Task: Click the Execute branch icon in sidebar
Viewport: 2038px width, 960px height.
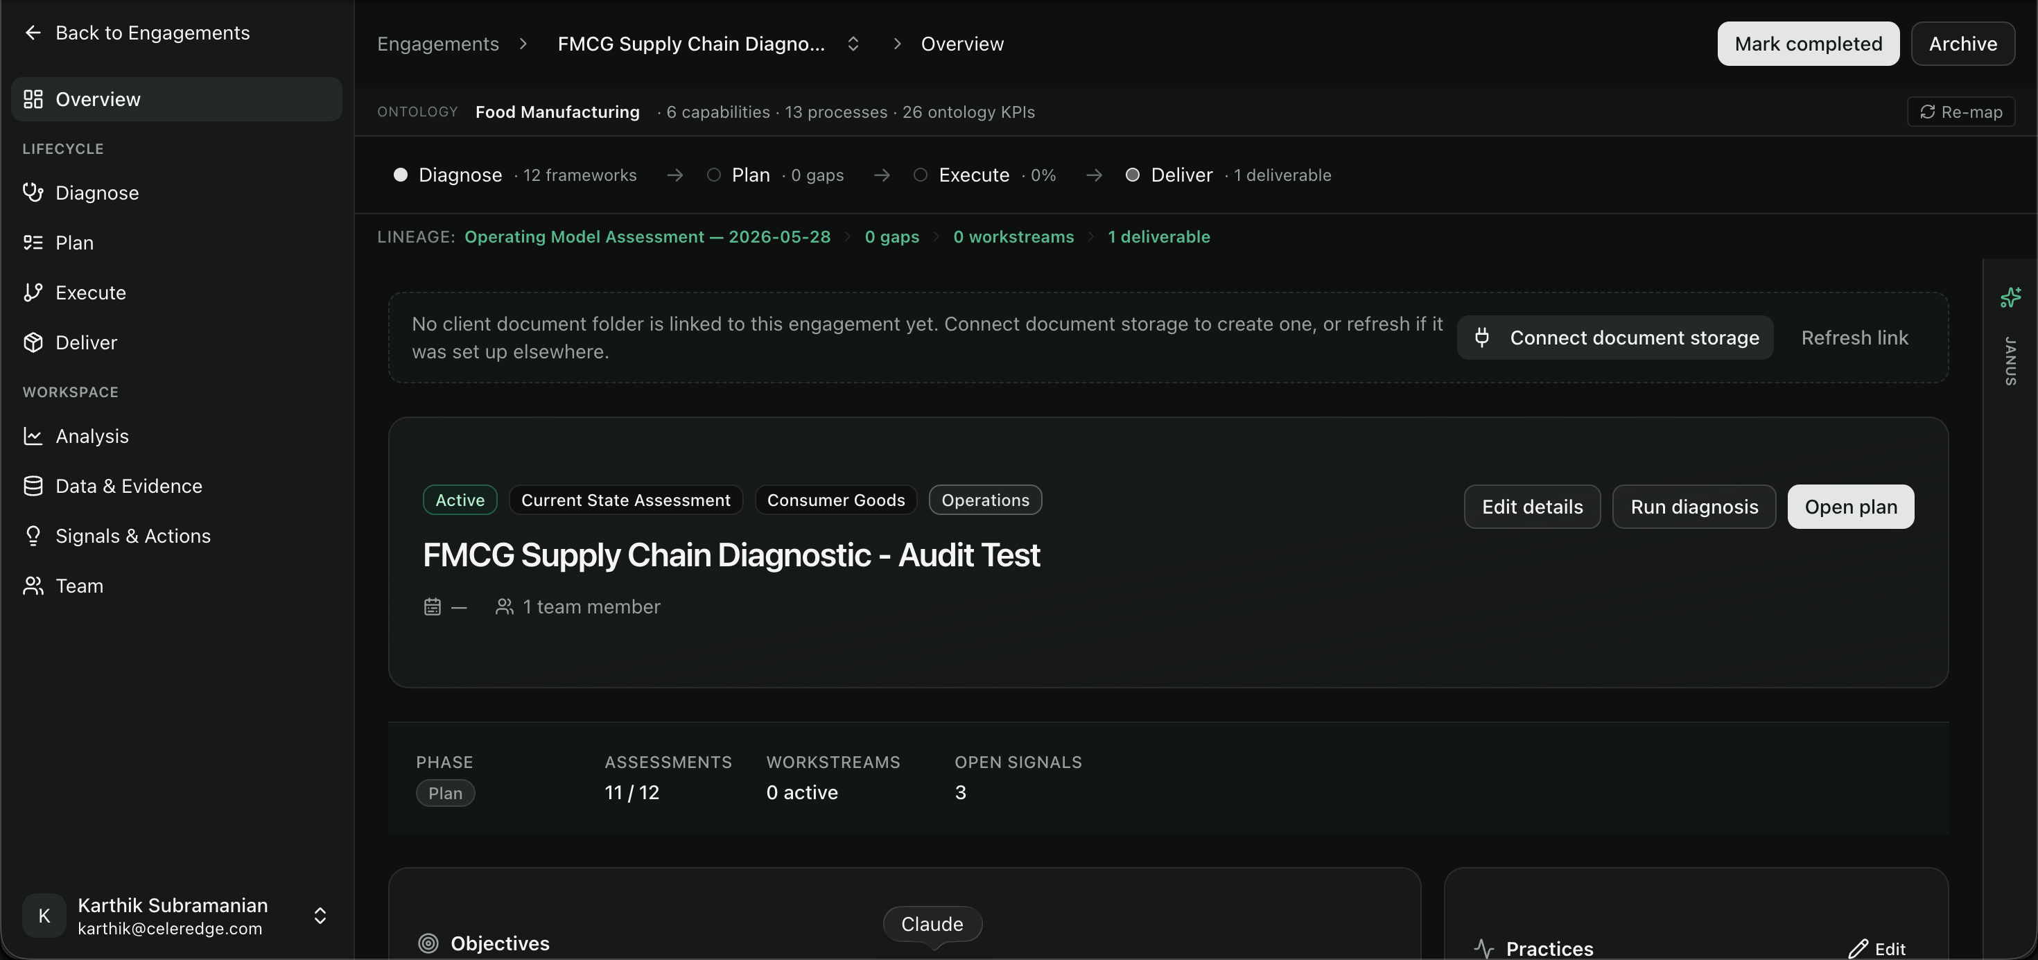Action: tap(33, 292)
